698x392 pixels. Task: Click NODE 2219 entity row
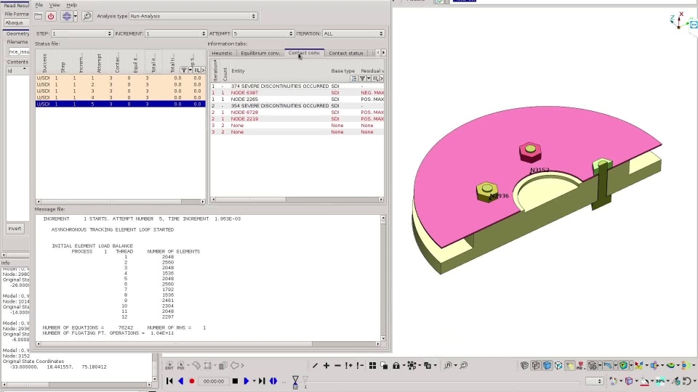pyautogui.click(x=297, y=118)
